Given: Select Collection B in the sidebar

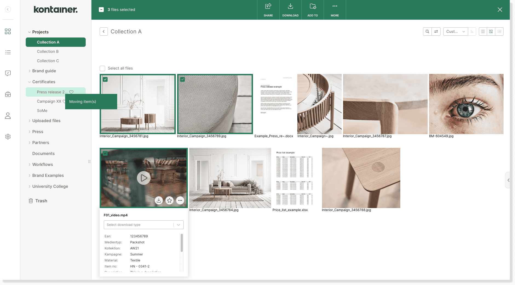Looking at the screenshot, I should pyautogui.click(x=48, y=51).
